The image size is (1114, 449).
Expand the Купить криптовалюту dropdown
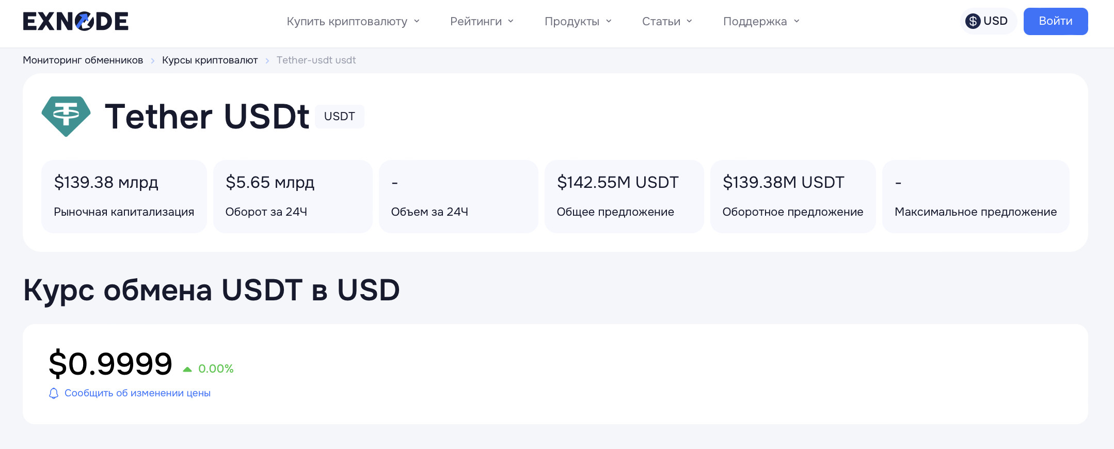point(353,21)
